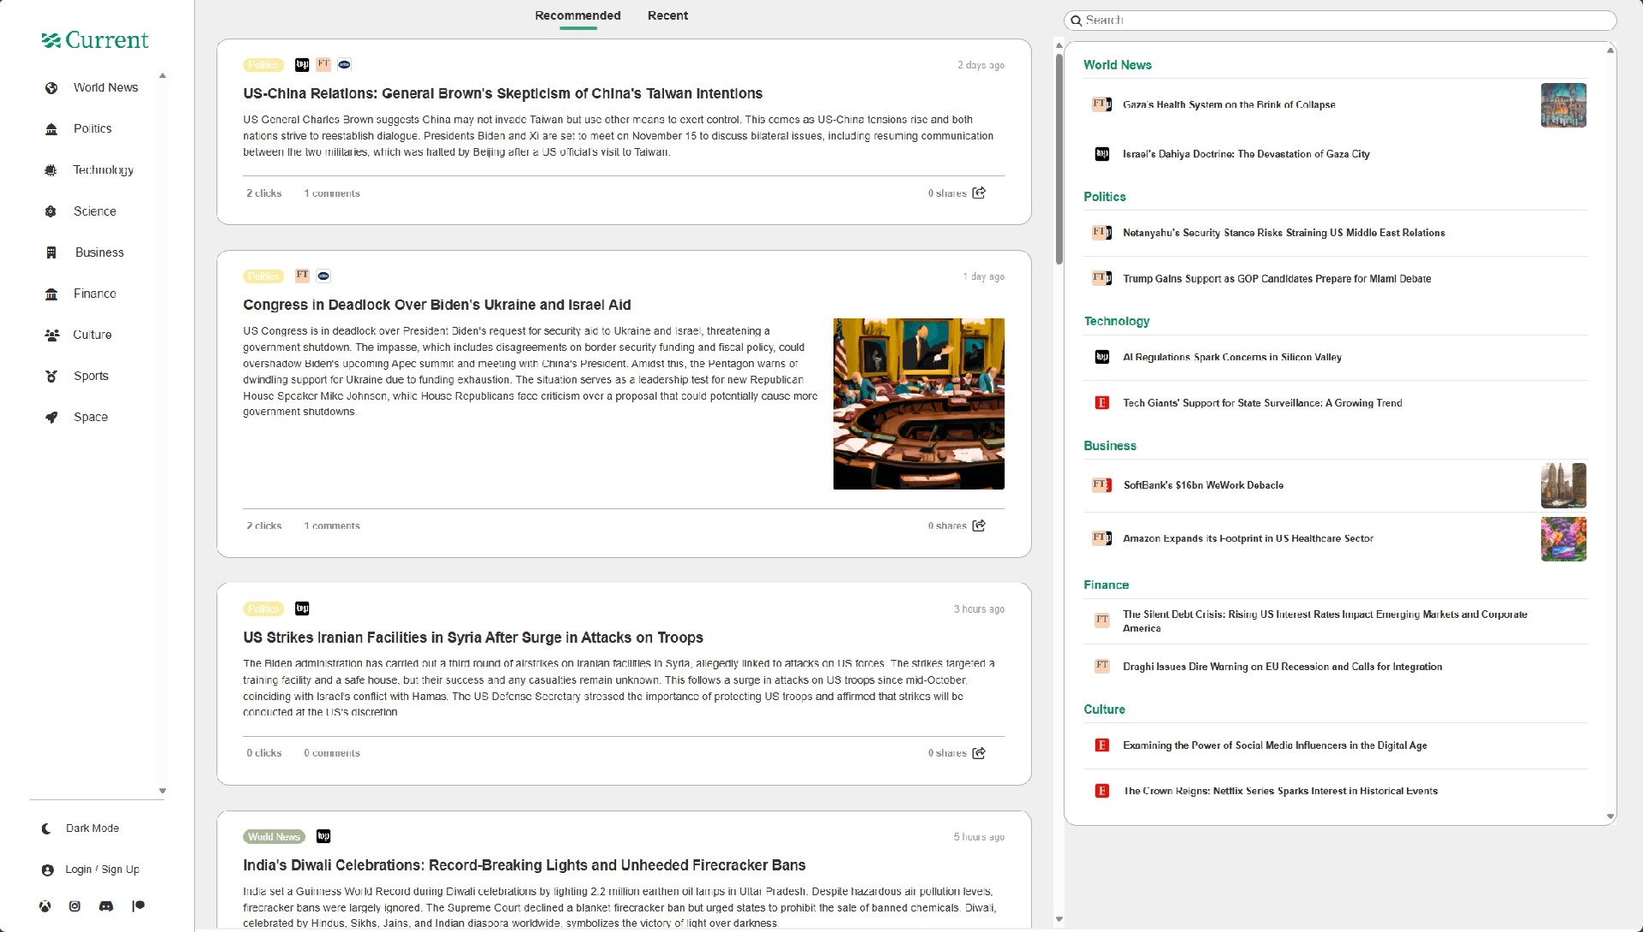
Task: Click the right panel scroll-down arrow
Action: [1610, 816]
